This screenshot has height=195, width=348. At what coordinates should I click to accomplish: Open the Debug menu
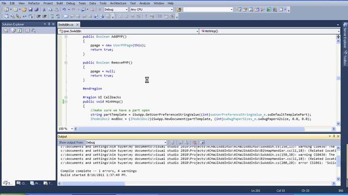tap(71, 3)
